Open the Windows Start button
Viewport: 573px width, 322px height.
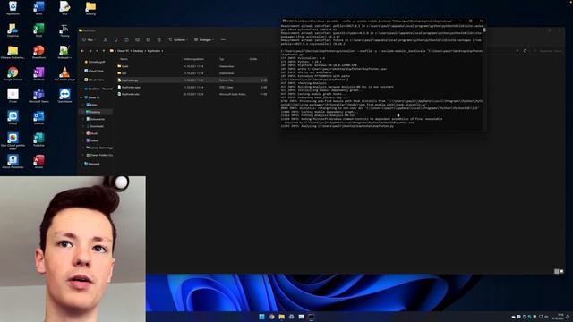tap(261, 317)
